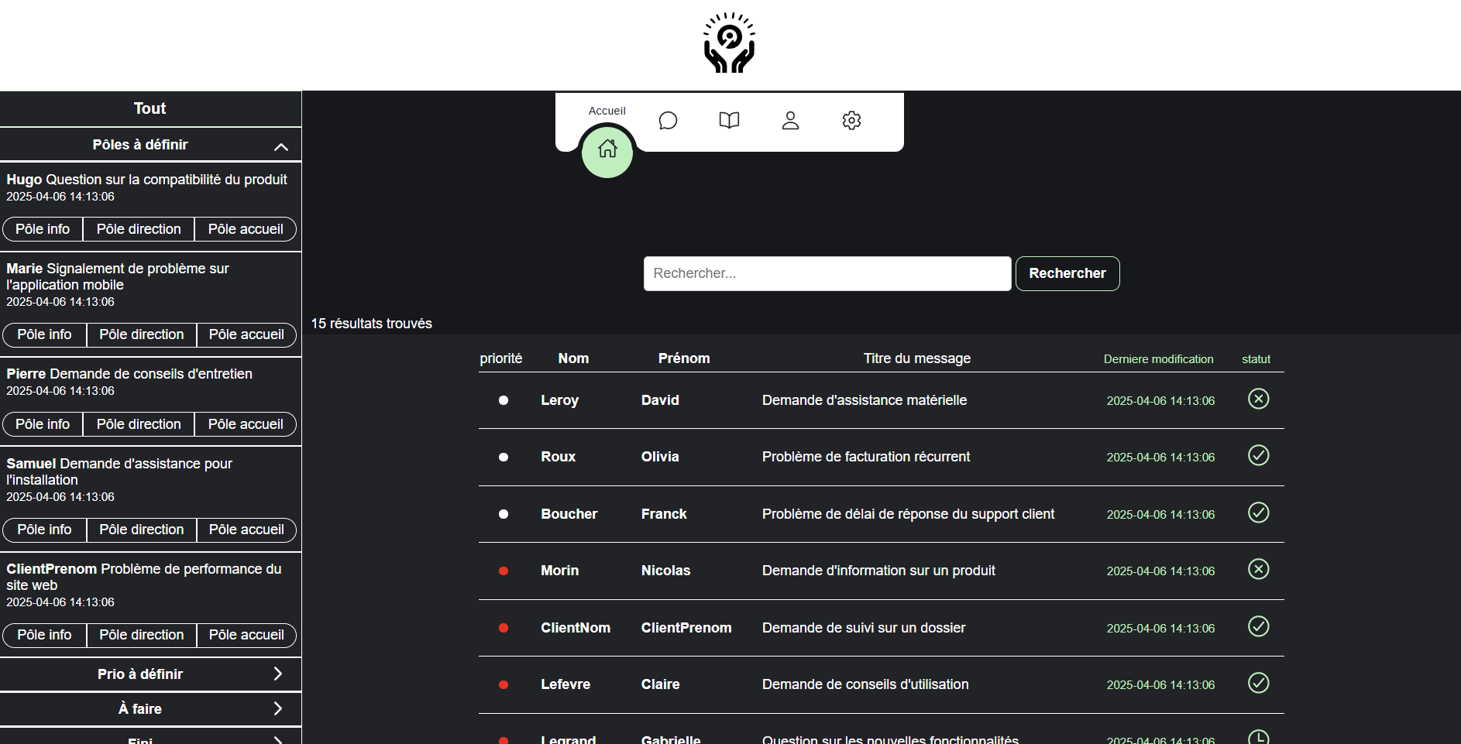Click the red priority dot for ClientNom
Screen dimensions: 1461x744
tap(504, 628)
